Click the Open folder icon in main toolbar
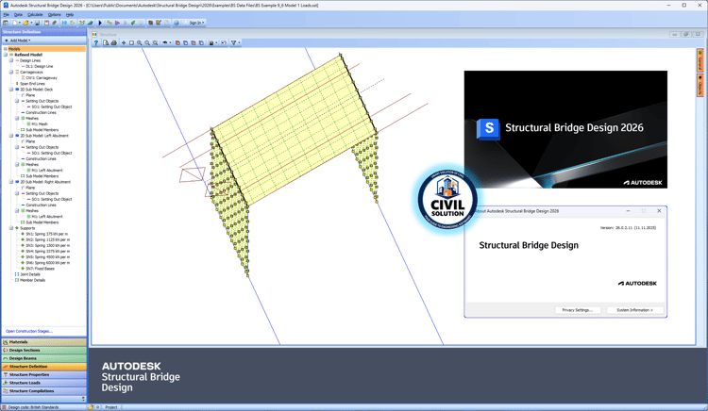Screen dimensions: 708x411 25,23
